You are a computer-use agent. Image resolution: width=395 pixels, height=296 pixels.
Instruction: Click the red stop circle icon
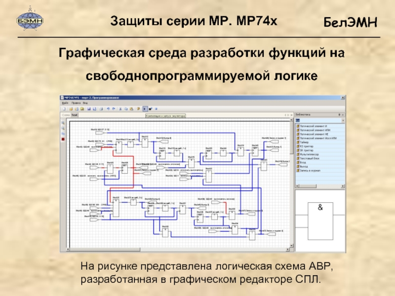click(63, 139)
